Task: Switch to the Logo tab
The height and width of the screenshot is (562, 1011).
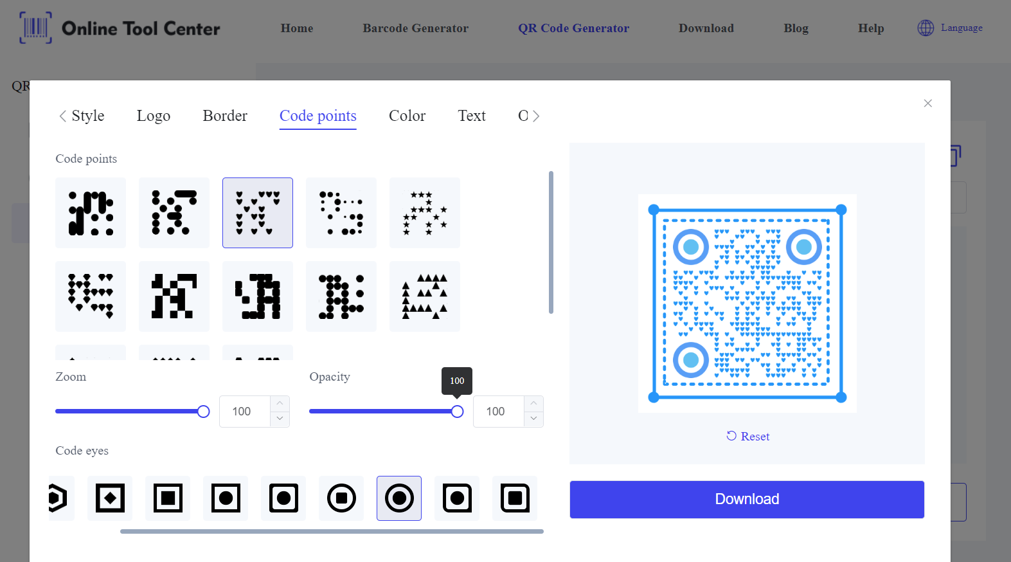Action: (x=154, y=116)
